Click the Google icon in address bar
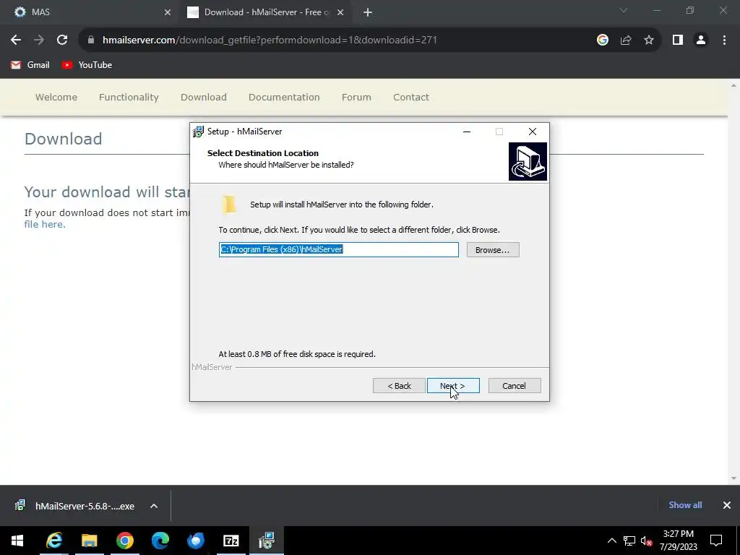Image resolution: width=740 pixels, height=555 pixels. click(602, 40)
